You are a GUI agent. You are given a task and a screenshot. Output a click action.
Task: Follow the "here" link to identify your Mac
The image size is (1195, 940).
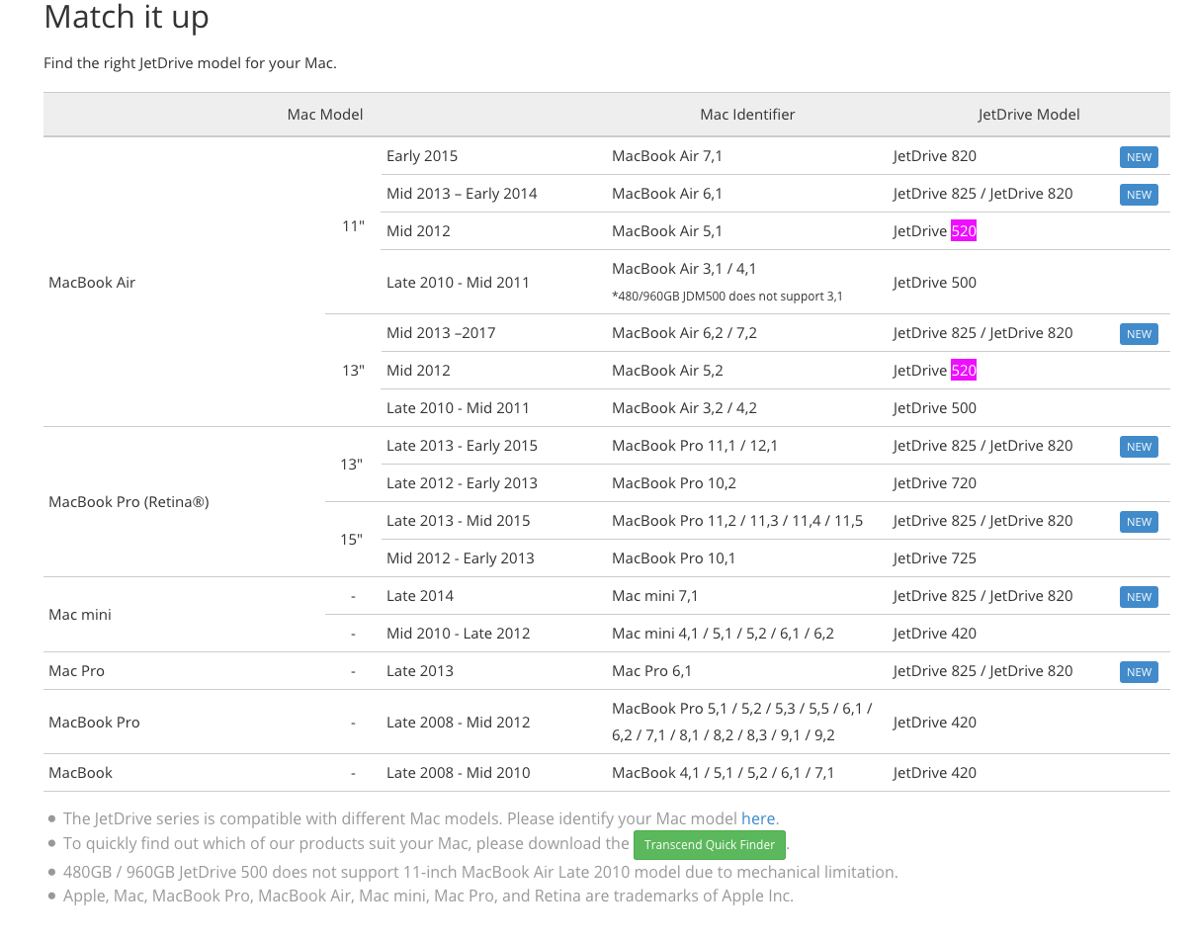pos(758,818)
